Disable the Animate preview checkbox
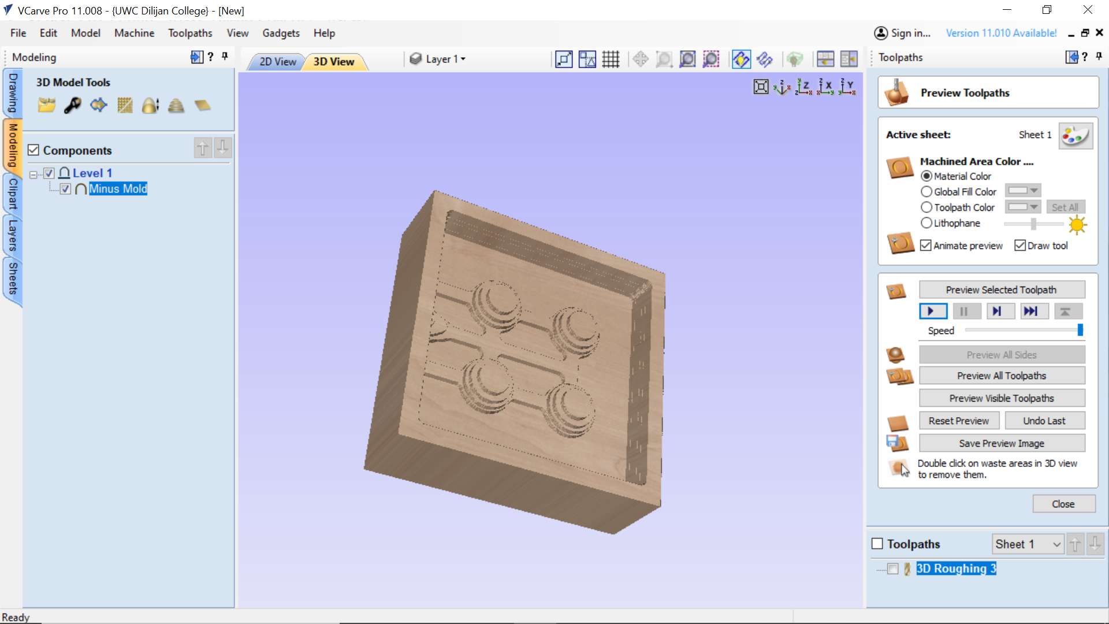This screenshot has height=624, width=1109. tap(926, 246)
